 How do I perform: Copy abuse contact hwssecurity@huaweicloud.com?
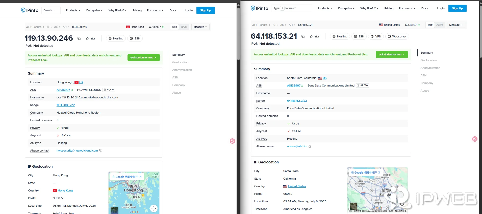pyautogui.click(x=101, y=151)
